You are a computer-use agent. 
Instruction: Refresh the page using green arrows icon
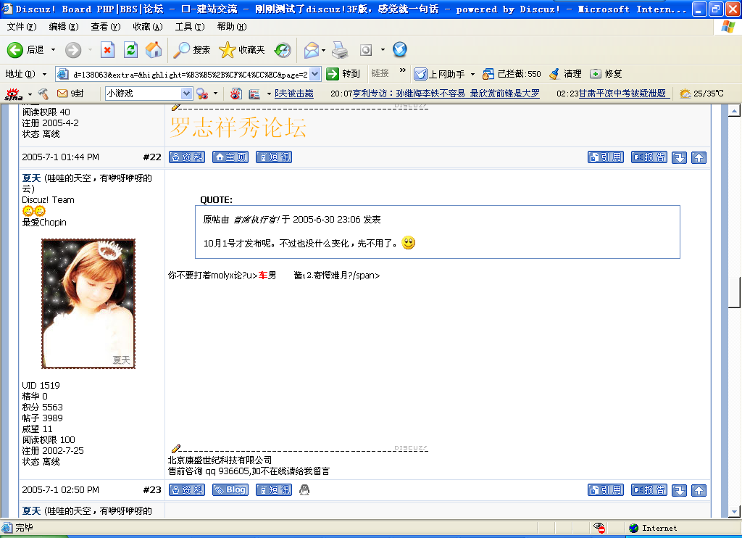130,50
